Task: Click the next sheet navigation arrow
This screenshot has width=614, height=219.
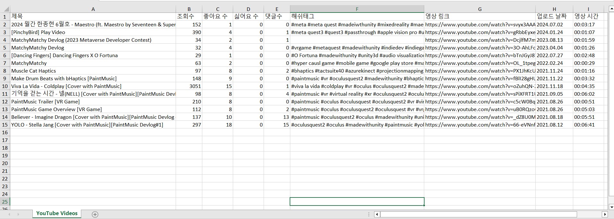Action: (x=18, y=214)
